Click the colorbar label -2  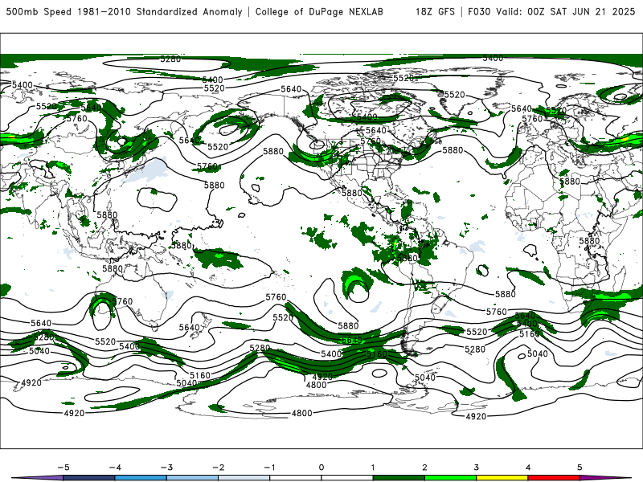(218, 468)
